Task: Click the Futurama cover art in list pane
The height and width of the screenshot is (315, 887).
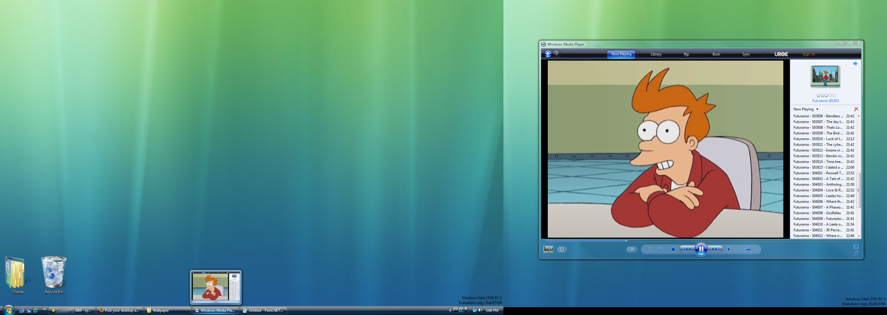Action: tap(825, 76)
